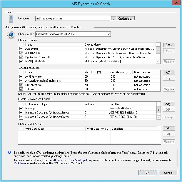
Task: Cancel the MS Dynamics AX Check dialog
Action: tap(168, 173)
